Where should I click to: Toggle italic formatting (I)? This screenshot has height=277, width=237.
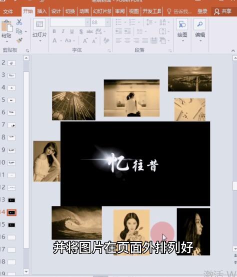coord(63,31)
